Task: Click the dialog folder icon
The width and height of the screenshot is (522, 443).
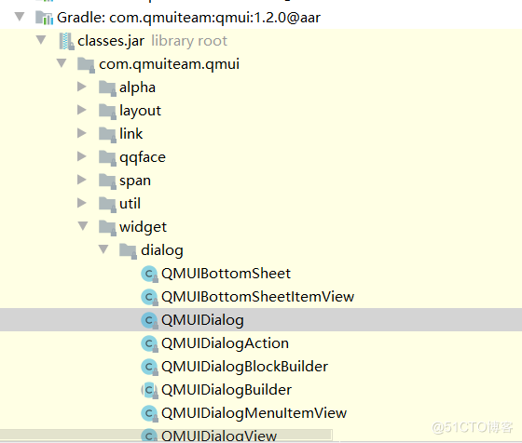Action: coord(129,251)
